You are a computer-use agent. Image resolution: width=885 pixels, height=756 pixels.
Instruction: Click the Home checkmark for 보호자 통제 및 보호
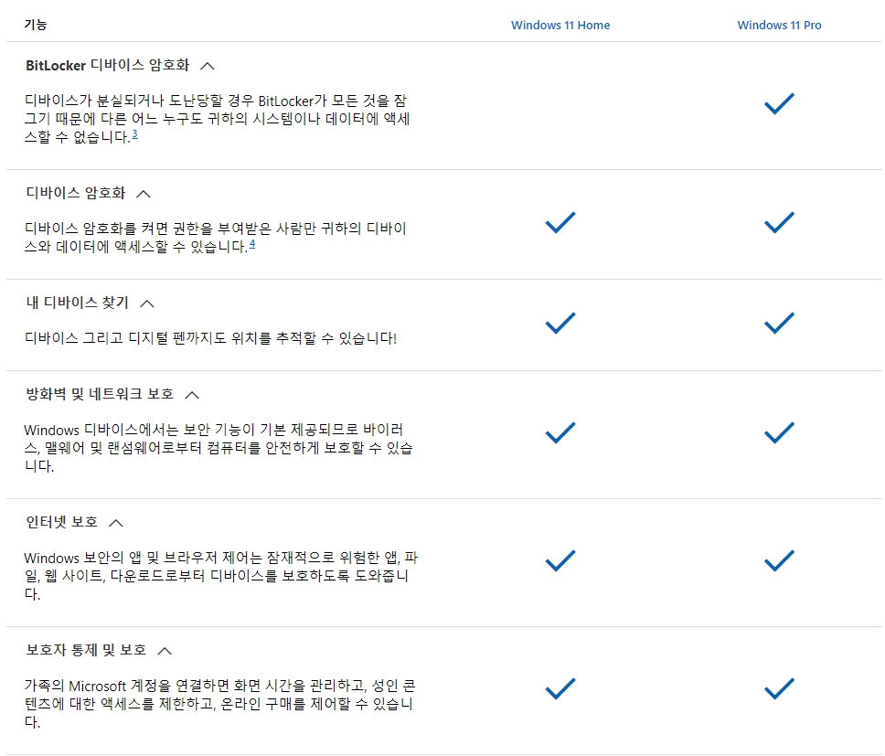tap(560, 689)
